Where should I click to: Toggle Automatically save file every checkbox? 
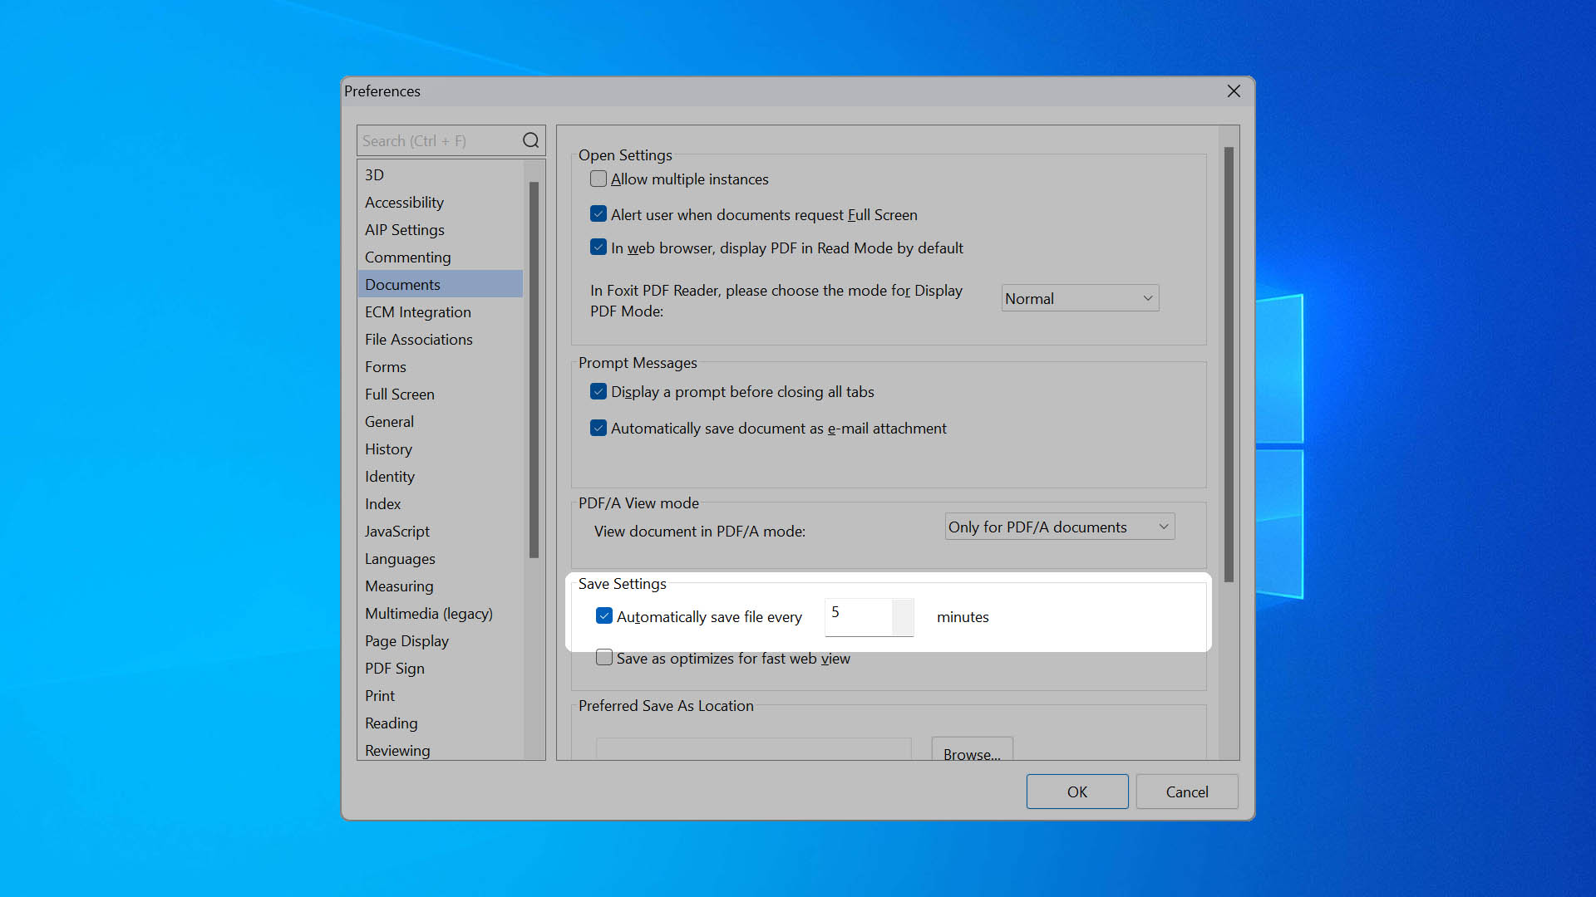604,616
